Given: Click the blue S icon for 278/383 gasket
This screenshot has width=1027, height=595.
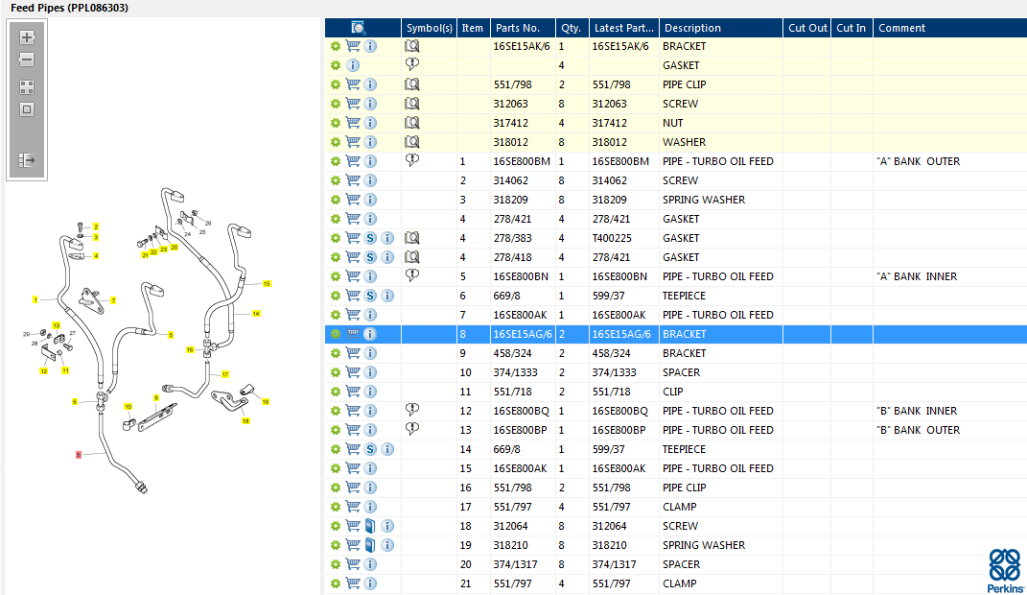Looking at the screenshot, I should [370, 238].
